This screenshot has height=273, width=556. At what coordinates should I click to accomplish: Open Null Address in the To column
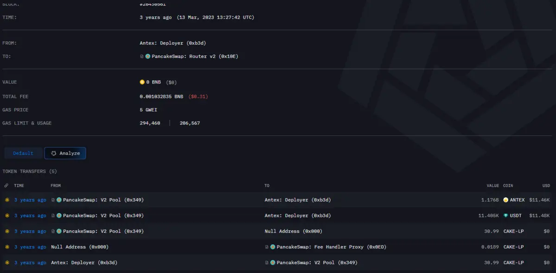[293, 231]
